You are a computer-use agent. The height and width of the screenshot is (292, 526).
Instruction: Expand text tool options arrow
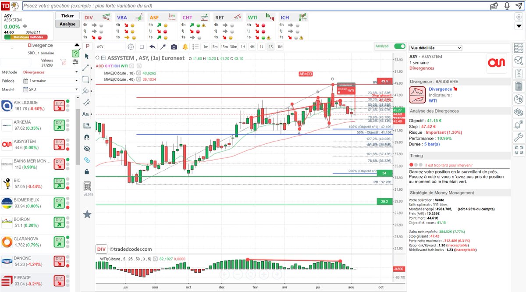tap(91, 114)
